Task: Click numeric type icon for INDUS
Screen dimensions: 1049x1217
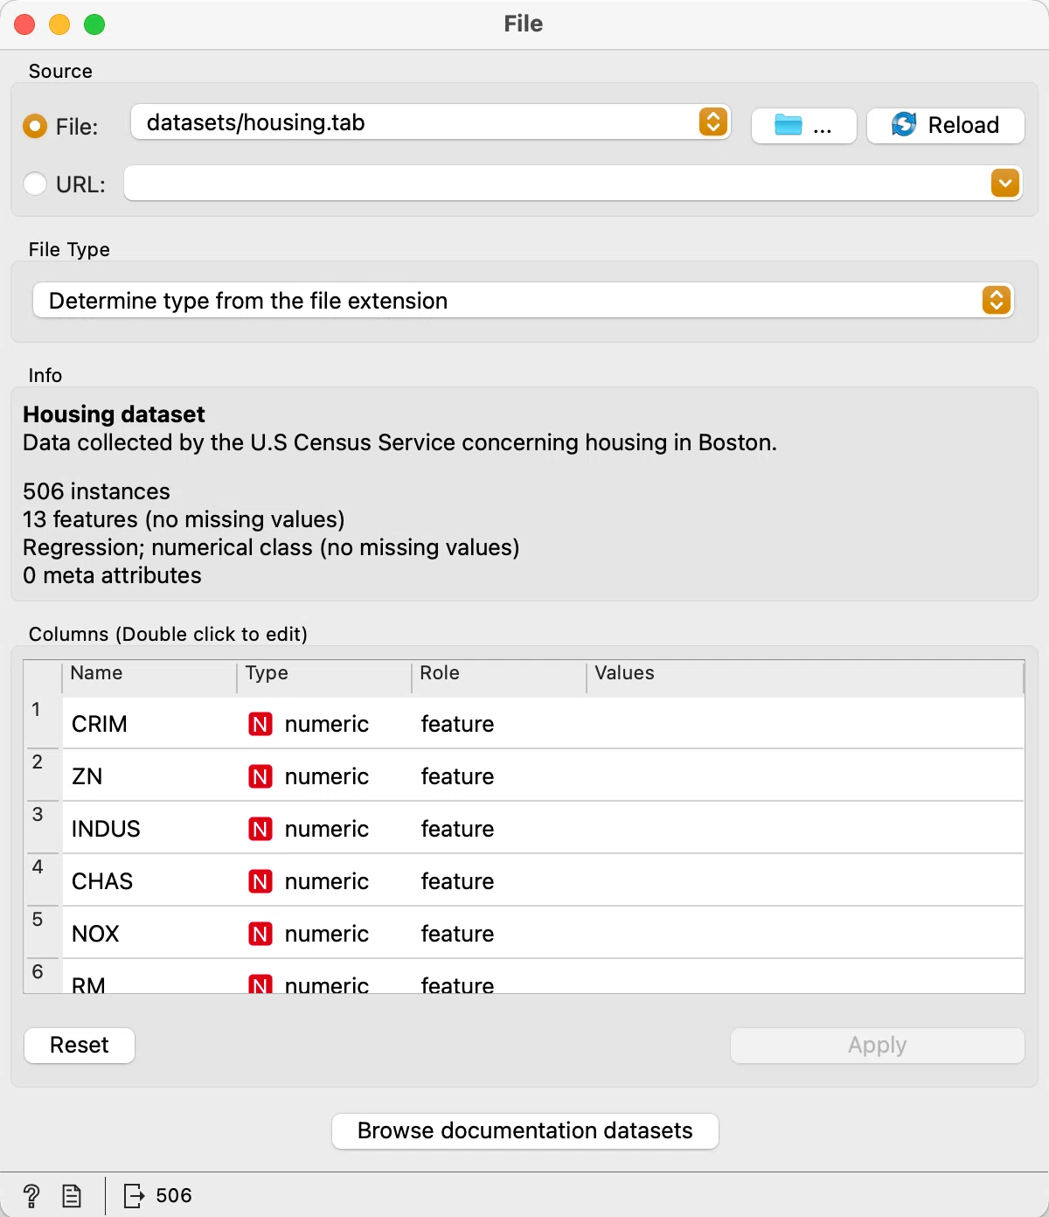Action: coord(261,829)
